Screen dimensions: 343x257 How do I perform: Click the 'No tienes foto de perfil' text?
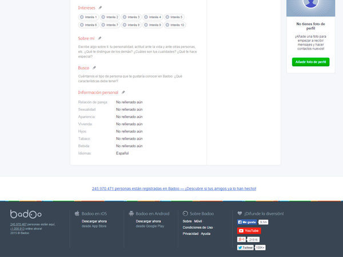(x=310, y=26)
